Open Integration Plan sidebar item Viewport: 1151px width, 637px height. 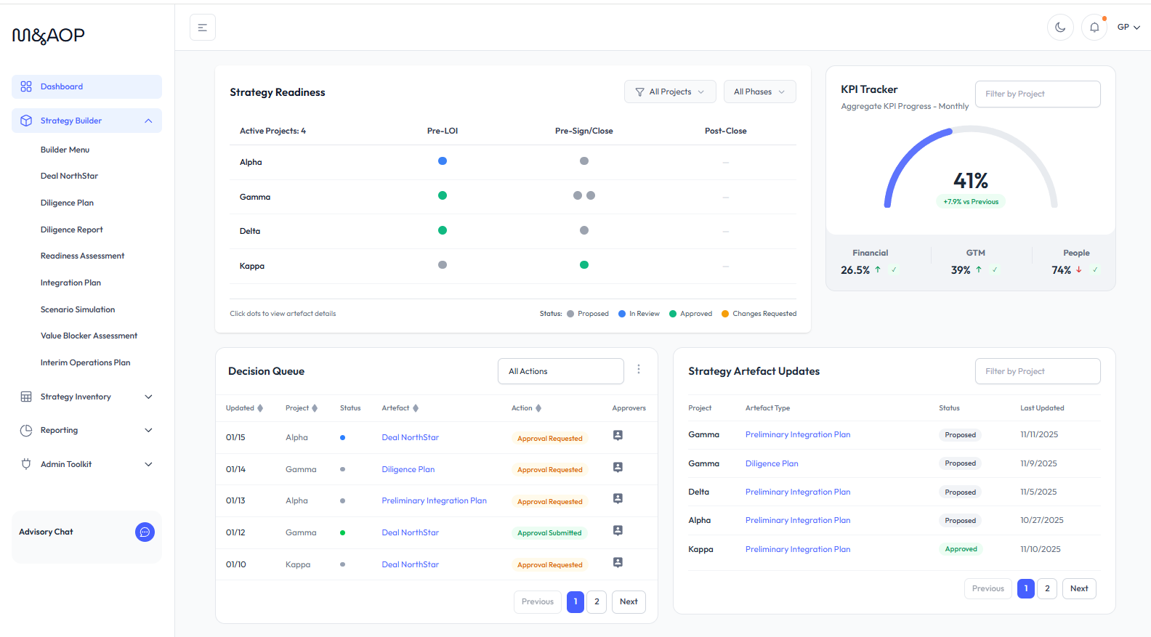click(x=70, y=283)
